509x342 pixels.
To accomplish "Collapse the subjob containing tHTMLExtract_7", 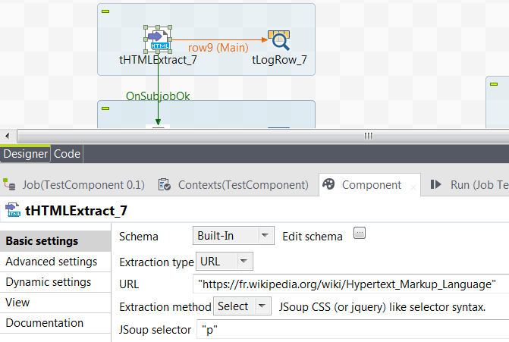I will click(105, 11).
